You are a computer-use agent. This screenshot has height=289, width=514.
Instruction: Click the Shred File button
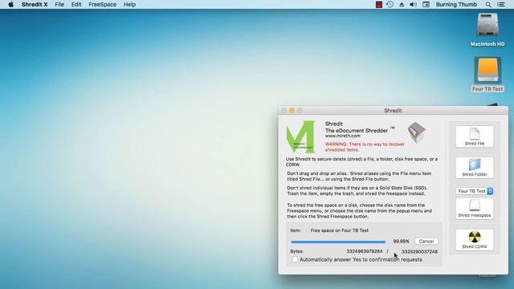(475, 136)
